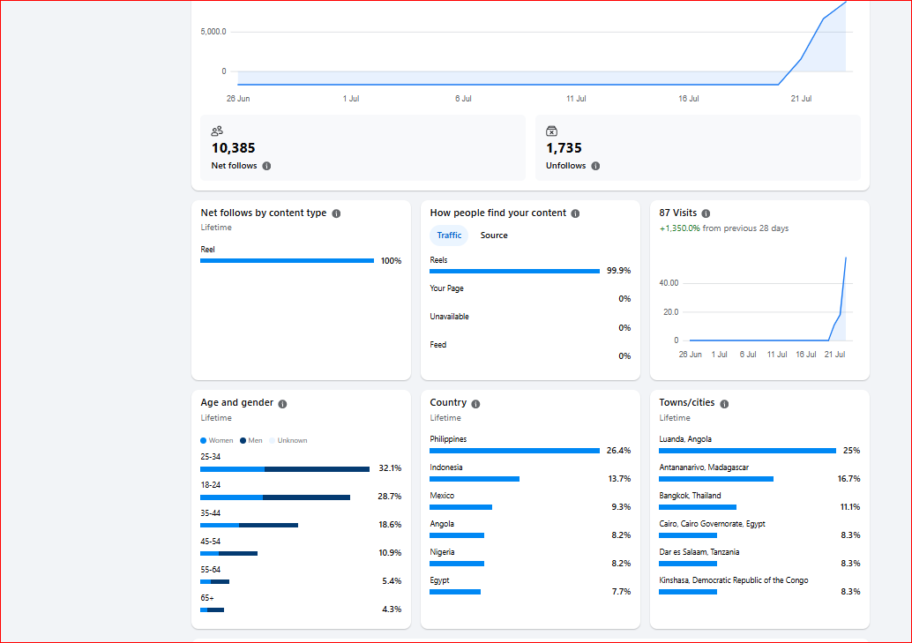Click info icon next to 87 Visits
Image resolution: width=912 pixels, height=643 pixels.
(706, 213)
